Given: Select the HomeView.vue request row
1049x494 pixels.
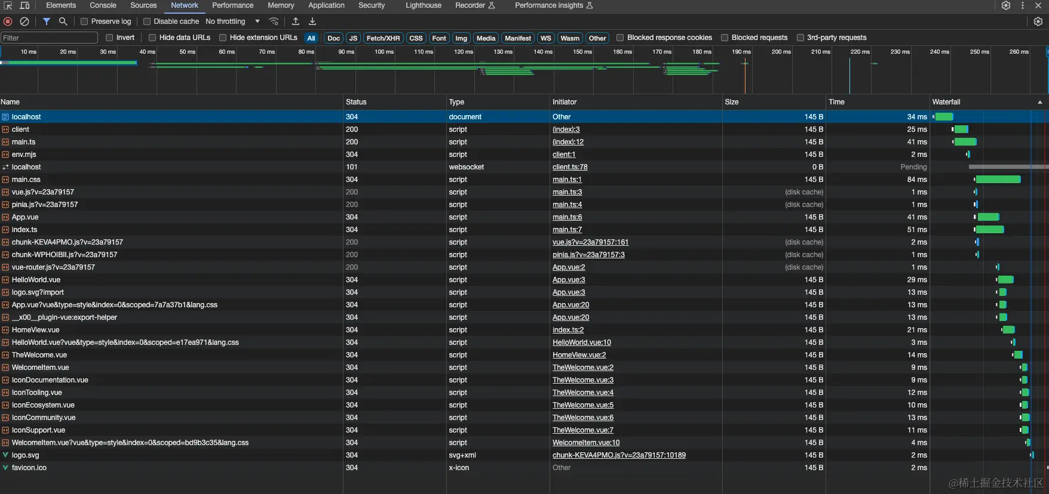Looking at the screenshot, I should coord(524,330).
